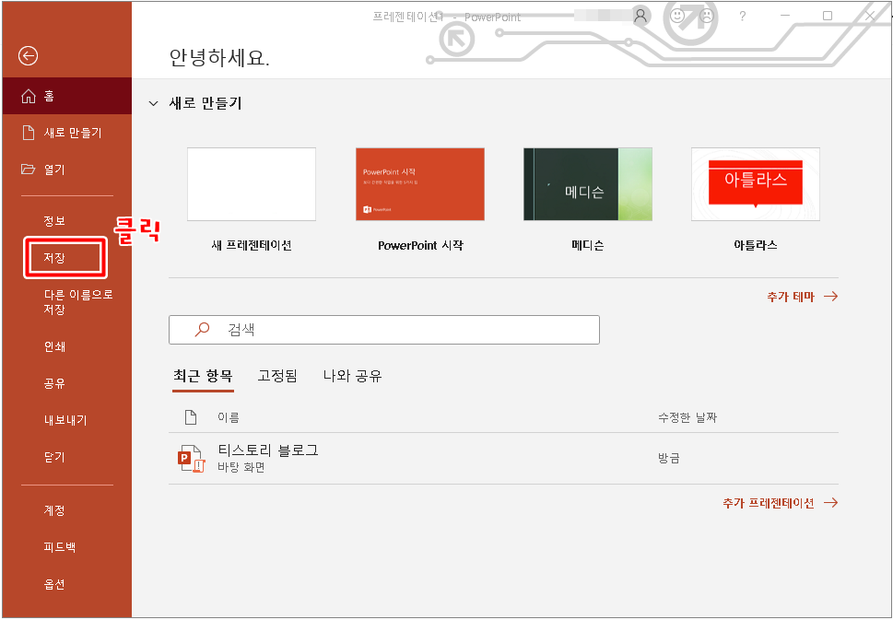Click the magnifier icon in search box
The image size is (893, 620).
[202, 330]
